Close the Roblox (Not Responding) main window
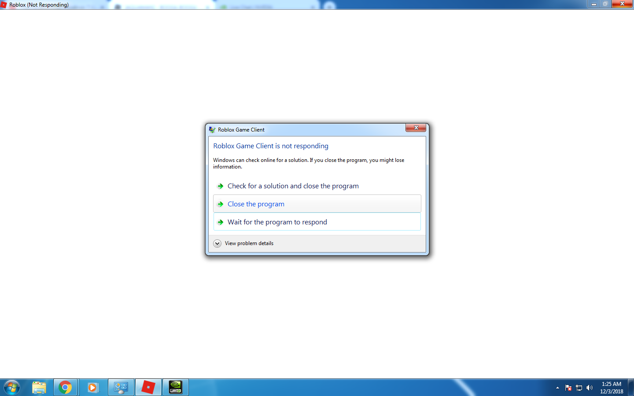 pyautogui.click(x=622, y=4)
